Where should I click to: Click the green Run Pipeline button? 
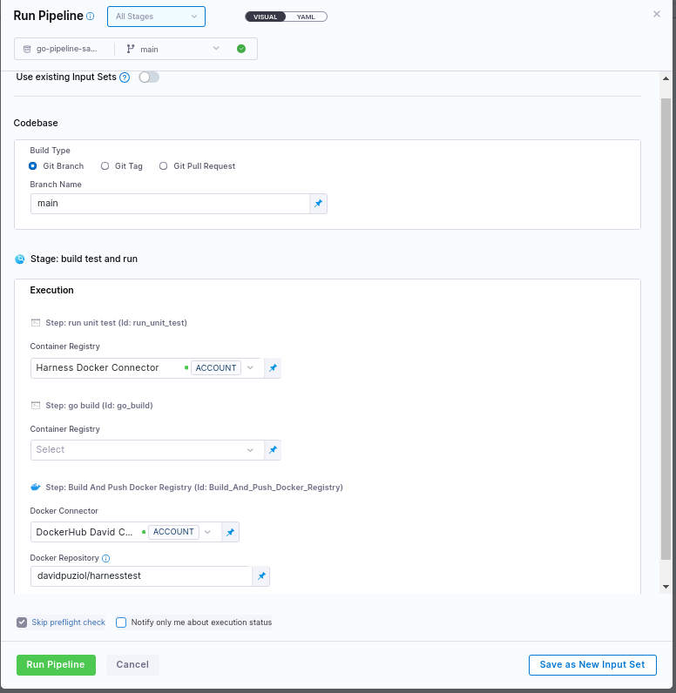[56, 664]
